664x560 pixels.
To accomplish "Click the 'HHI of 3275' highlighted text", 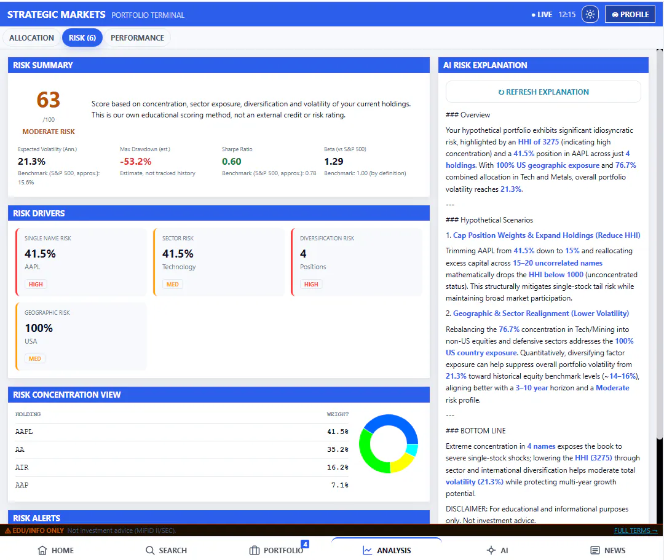I will coord(538,142).
